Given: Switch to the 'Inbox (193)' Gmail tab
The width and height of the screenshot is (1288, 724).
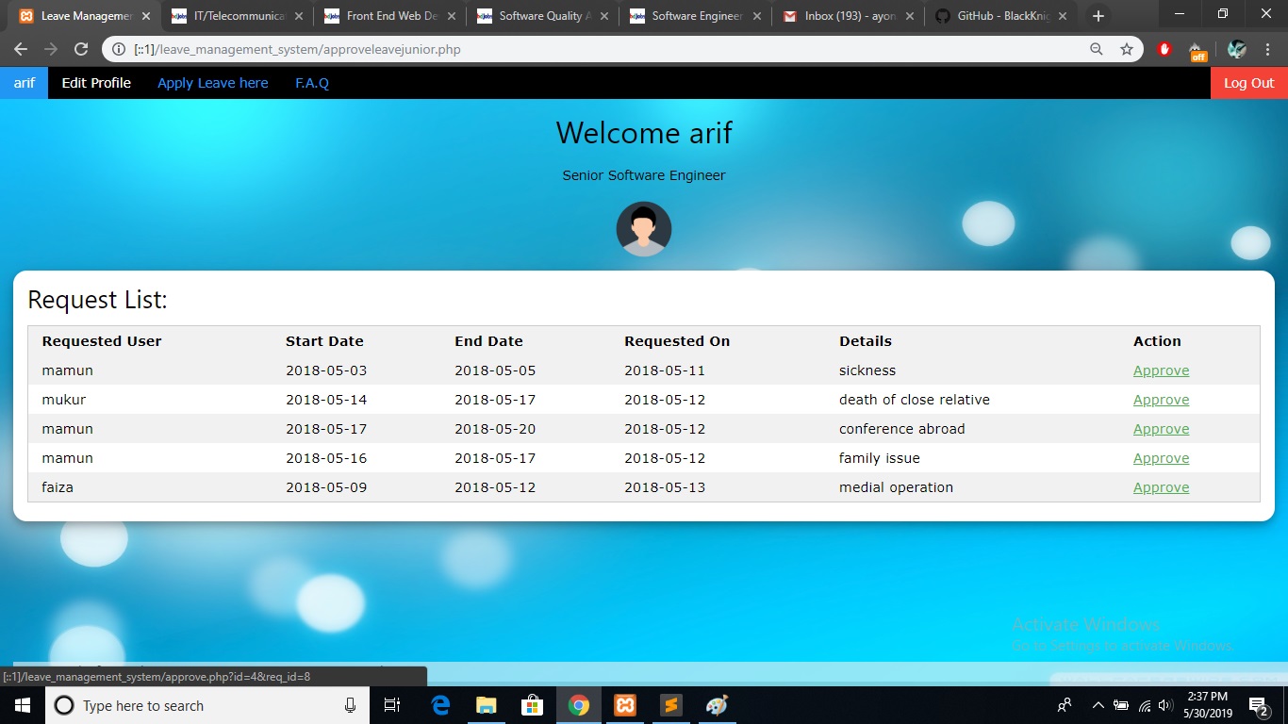Looking at the screenshot, I should (840, 15).
